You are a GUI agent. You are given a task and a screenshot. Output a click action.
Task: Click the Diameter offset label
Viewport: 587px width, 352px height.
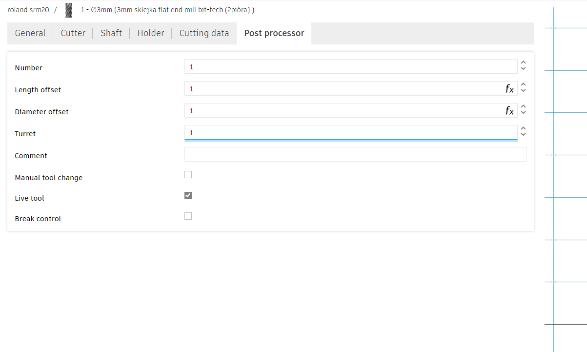tap(42, 112)
